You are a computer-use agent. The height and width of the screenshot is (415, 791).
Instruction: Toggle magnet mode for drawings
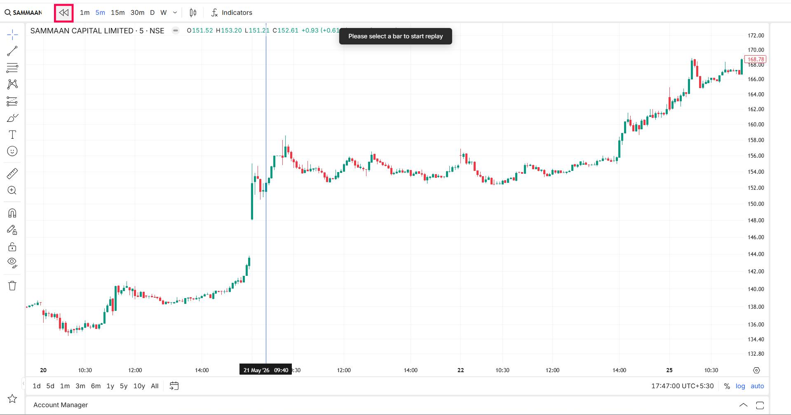12,213
